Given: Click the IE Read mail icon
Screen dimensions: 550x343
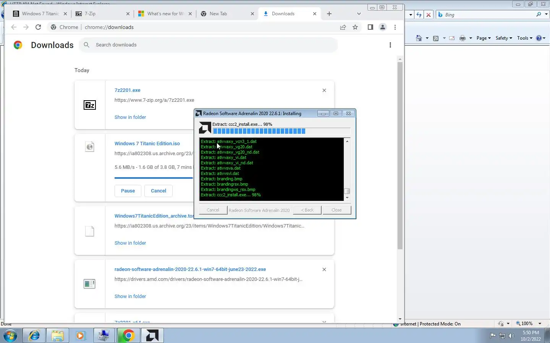Looking at the screenshot, I should [452, 38].
